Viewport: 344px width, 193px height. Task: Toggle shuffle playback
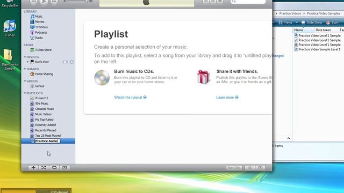44,168
